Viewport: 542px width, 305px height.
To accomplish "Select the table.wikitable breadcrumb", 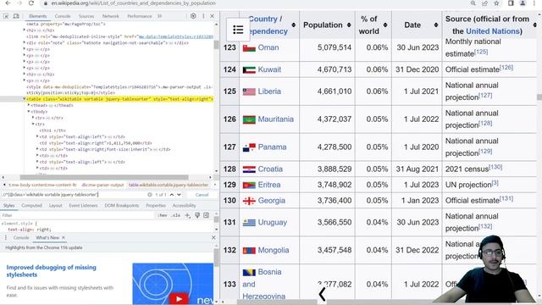I will [169, 185].
